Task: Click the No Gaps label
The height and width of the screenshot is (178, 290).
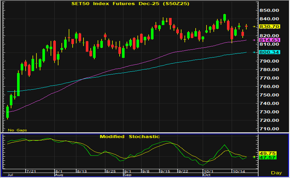Action: click(17, 130)
